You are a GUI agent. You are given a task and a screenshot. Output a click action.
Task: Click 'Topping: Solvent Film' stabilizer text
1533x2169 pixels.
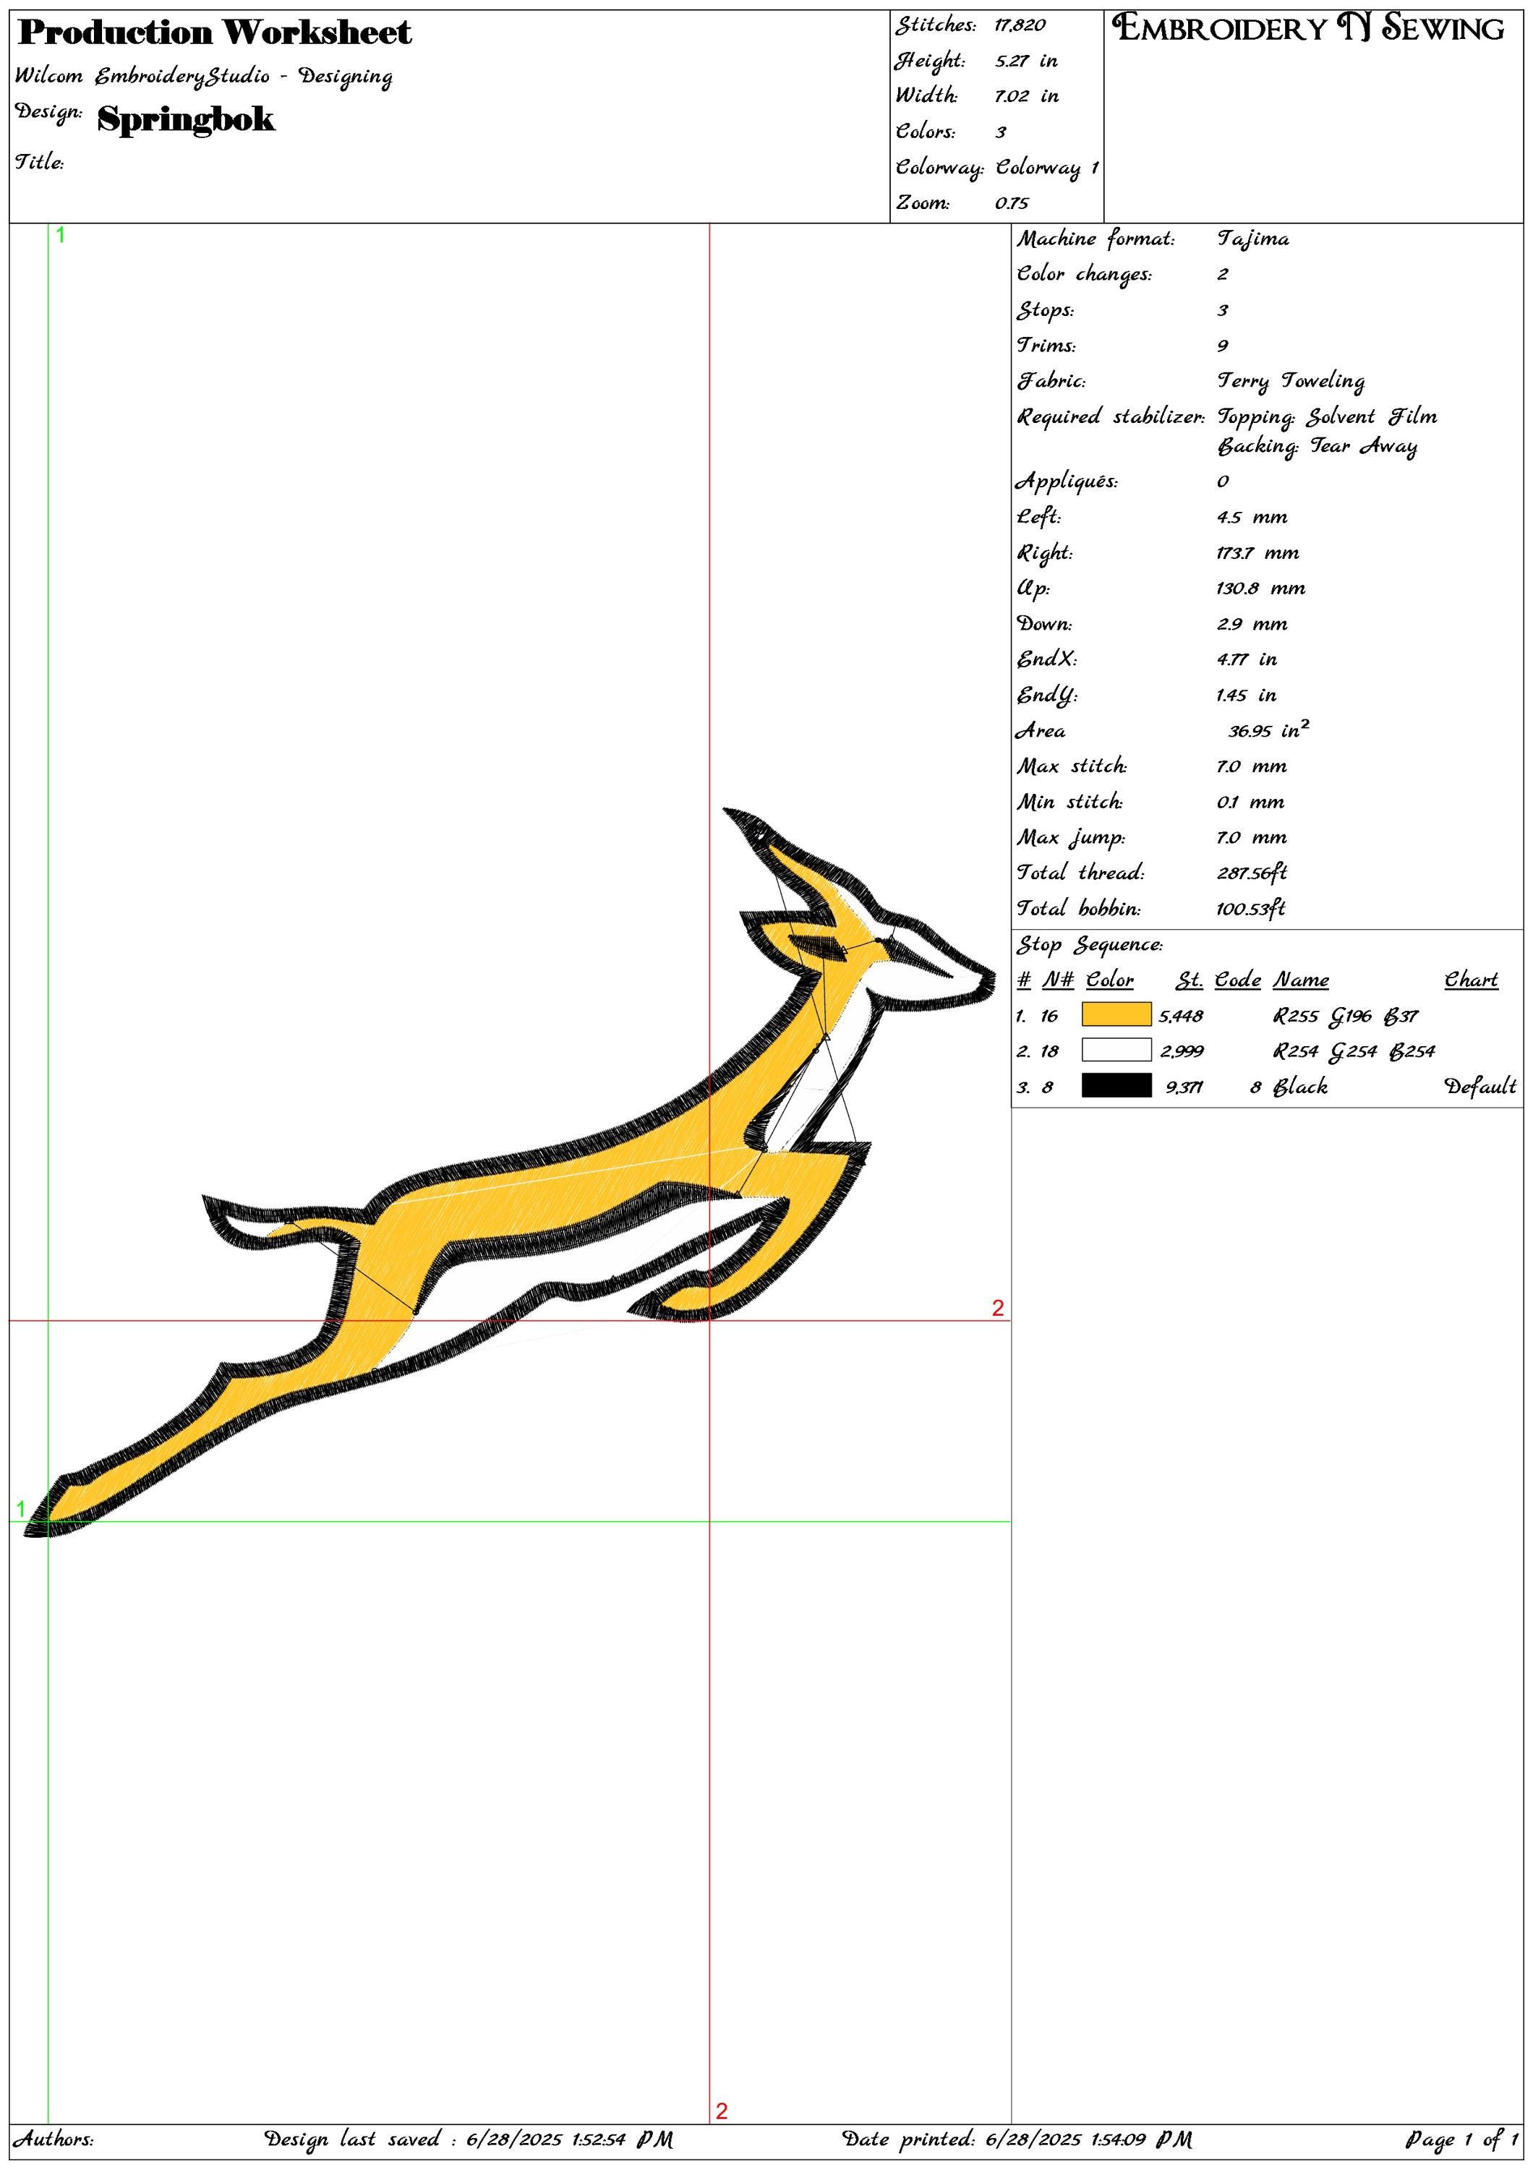1327,416
